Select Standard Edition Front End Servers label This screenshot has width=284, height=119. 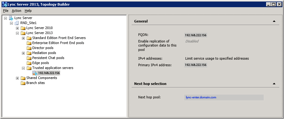pos(59,38)
